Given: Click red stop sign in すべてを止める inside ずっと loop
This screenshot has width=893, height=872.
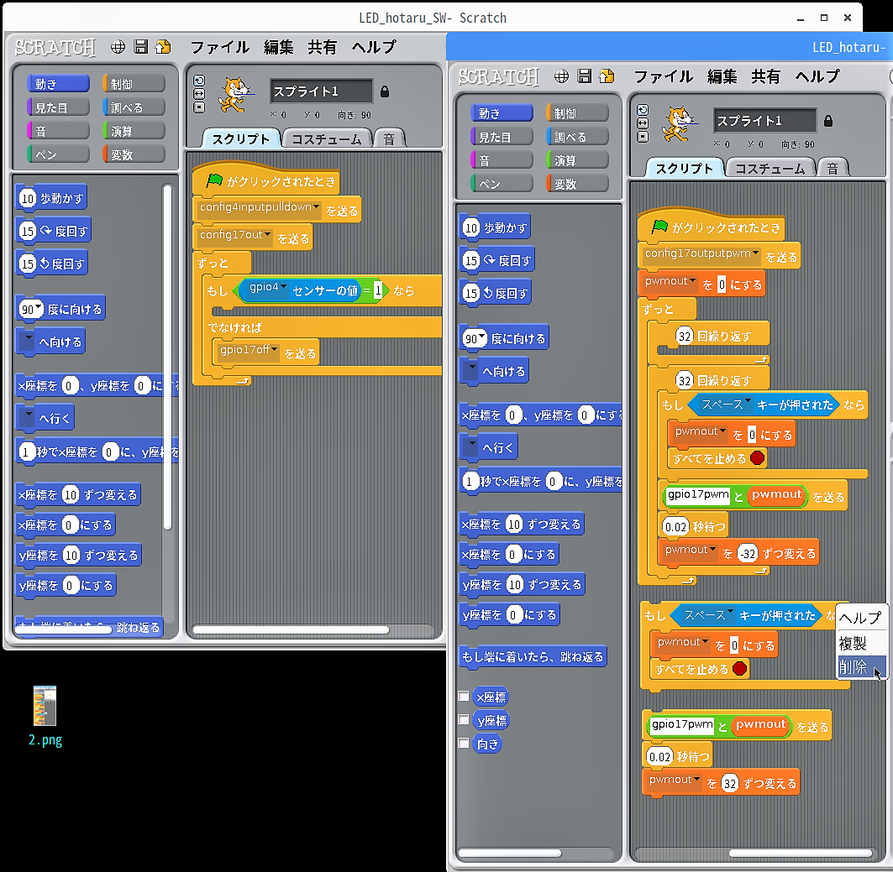Looking at the screenshot, I should (758, 457).
